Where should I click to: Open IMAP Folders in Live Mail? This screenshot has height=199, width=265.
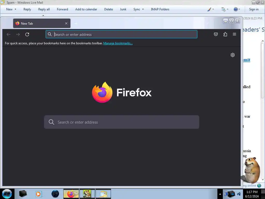pyautogui.click(x=160, y=9)
